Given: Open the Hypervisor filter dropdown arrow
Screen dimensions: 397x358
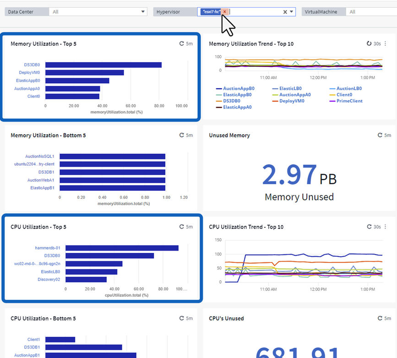Looking at the screenshot, I should [291, 11].
